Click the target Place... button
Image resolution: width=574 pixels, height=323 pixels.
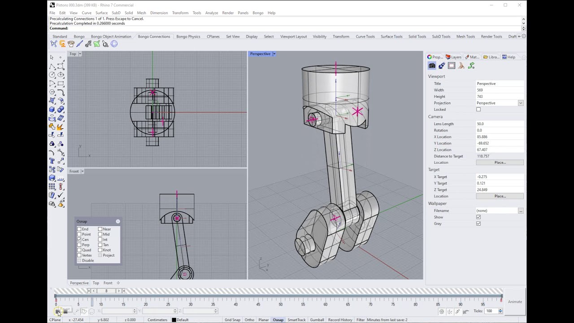[x=500, y=196]
